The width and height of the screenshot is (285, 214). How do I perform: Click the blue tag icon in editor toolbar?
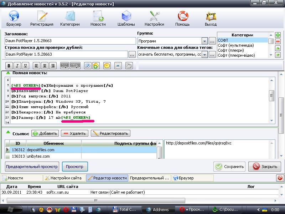click(x=88, y=66)
